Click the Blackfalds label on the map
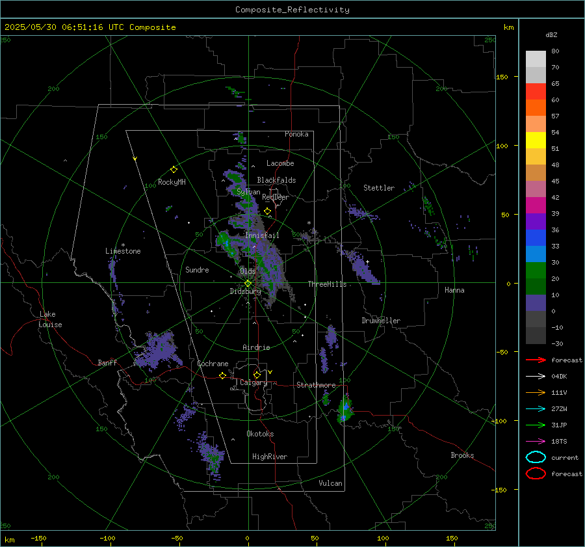 click(276, 180)
